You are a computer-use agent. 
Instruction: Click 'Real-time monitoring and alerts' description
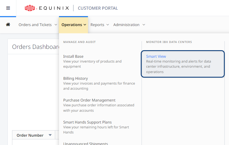[179, 67]
